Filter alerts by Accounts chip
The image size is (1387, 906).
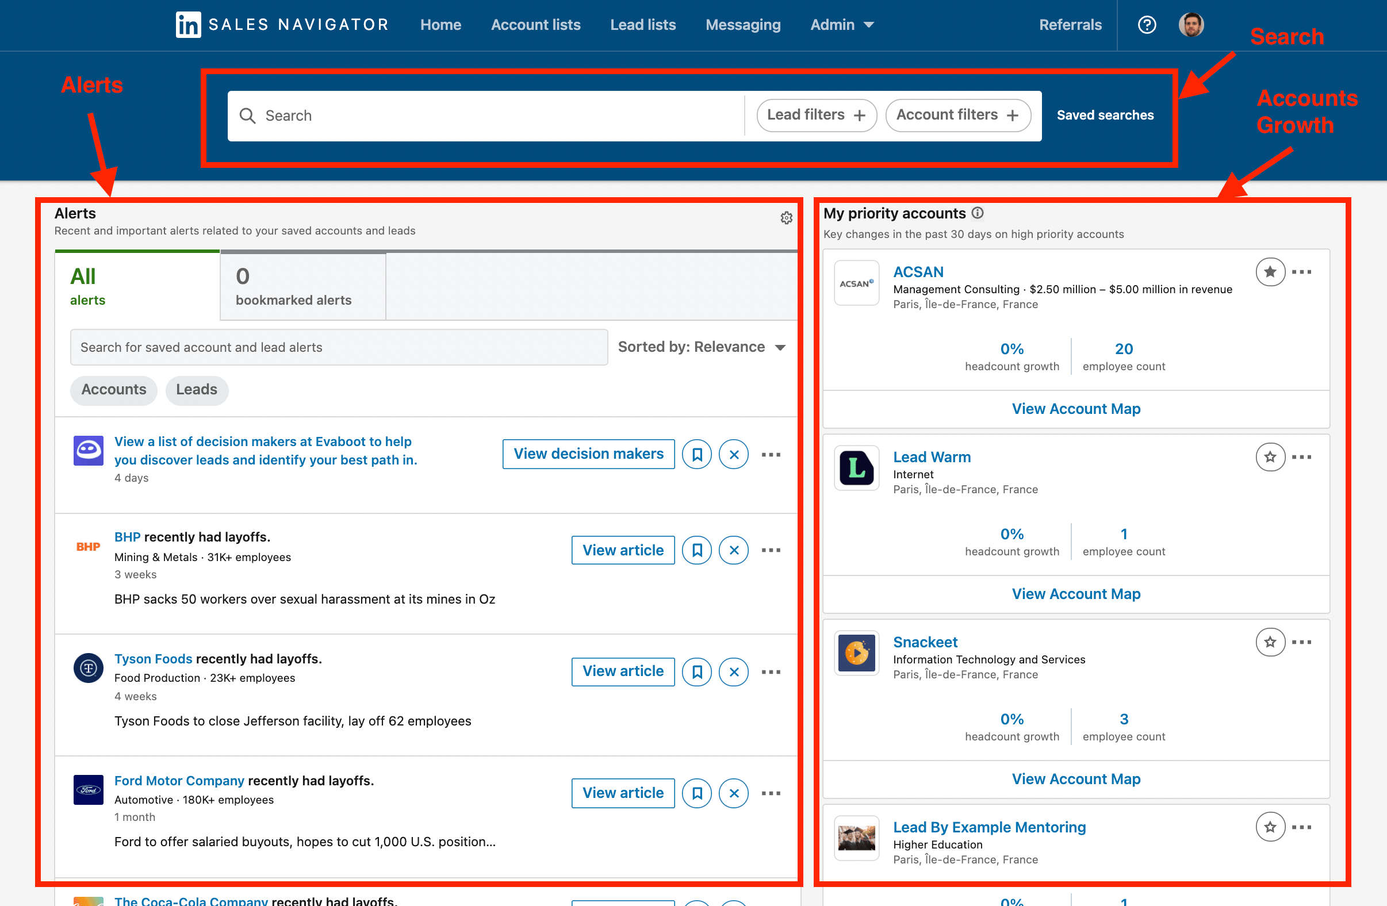click(114, 389)
